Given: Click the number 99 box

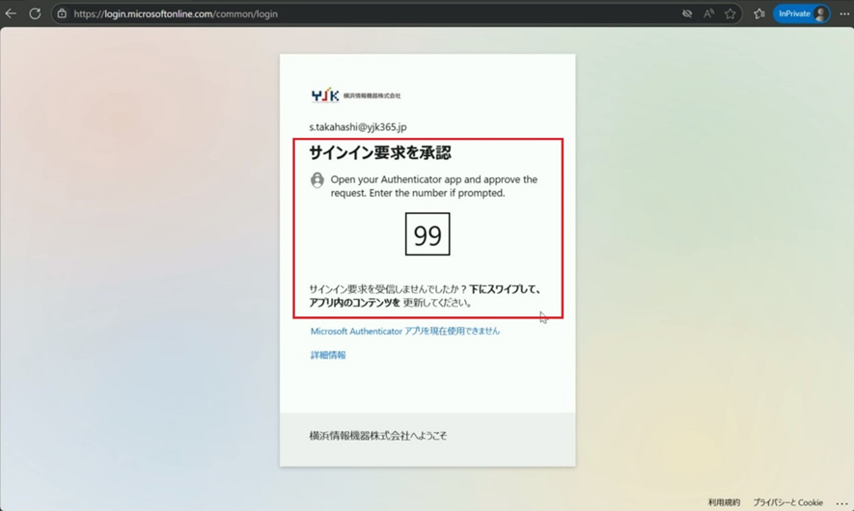Looking at the screenshot, I should pyautogui.click(x=427, y=234).
